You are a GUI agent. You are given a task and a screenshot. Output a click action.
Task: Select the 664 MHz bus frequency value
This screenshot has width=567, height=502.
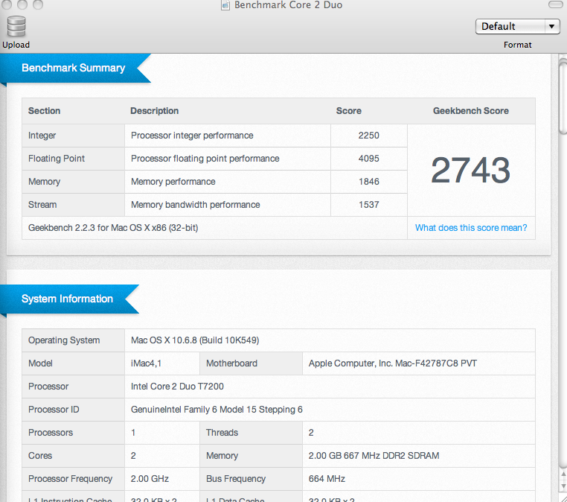coord(327,479)
